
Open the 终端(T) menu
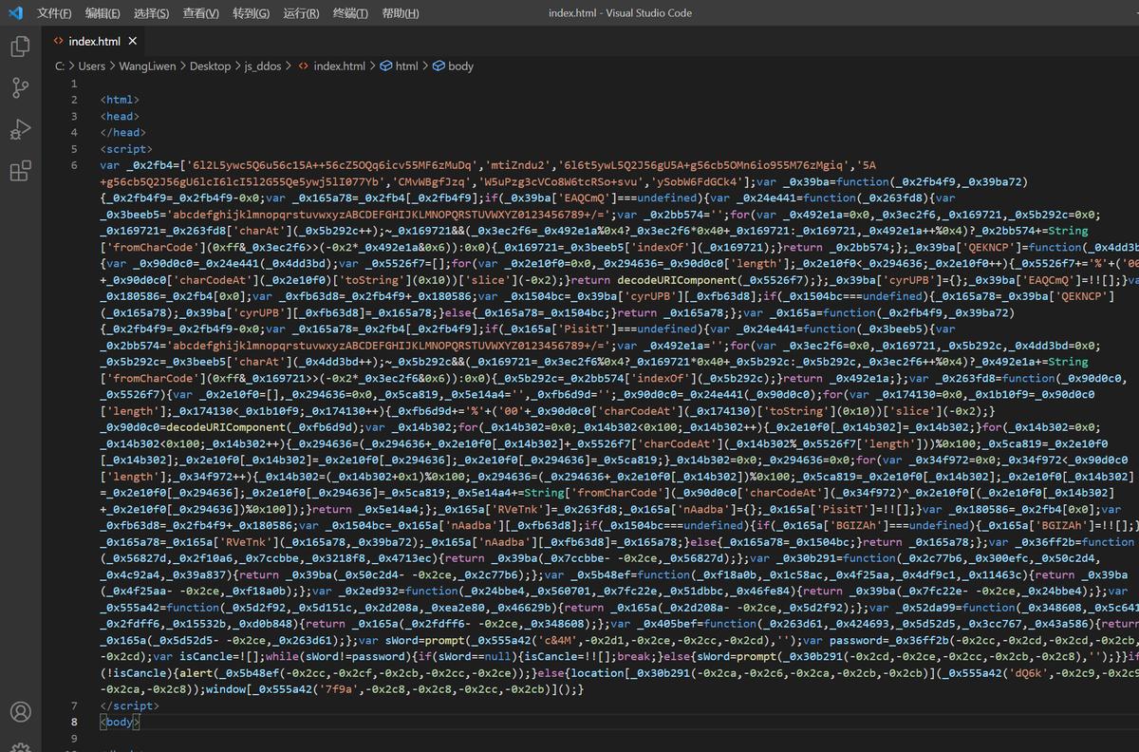pos(350,13)
